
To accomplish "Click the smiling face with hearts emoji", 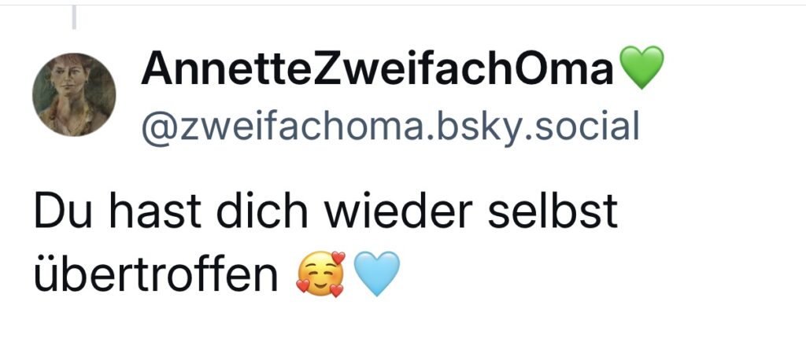I will 321,274.
